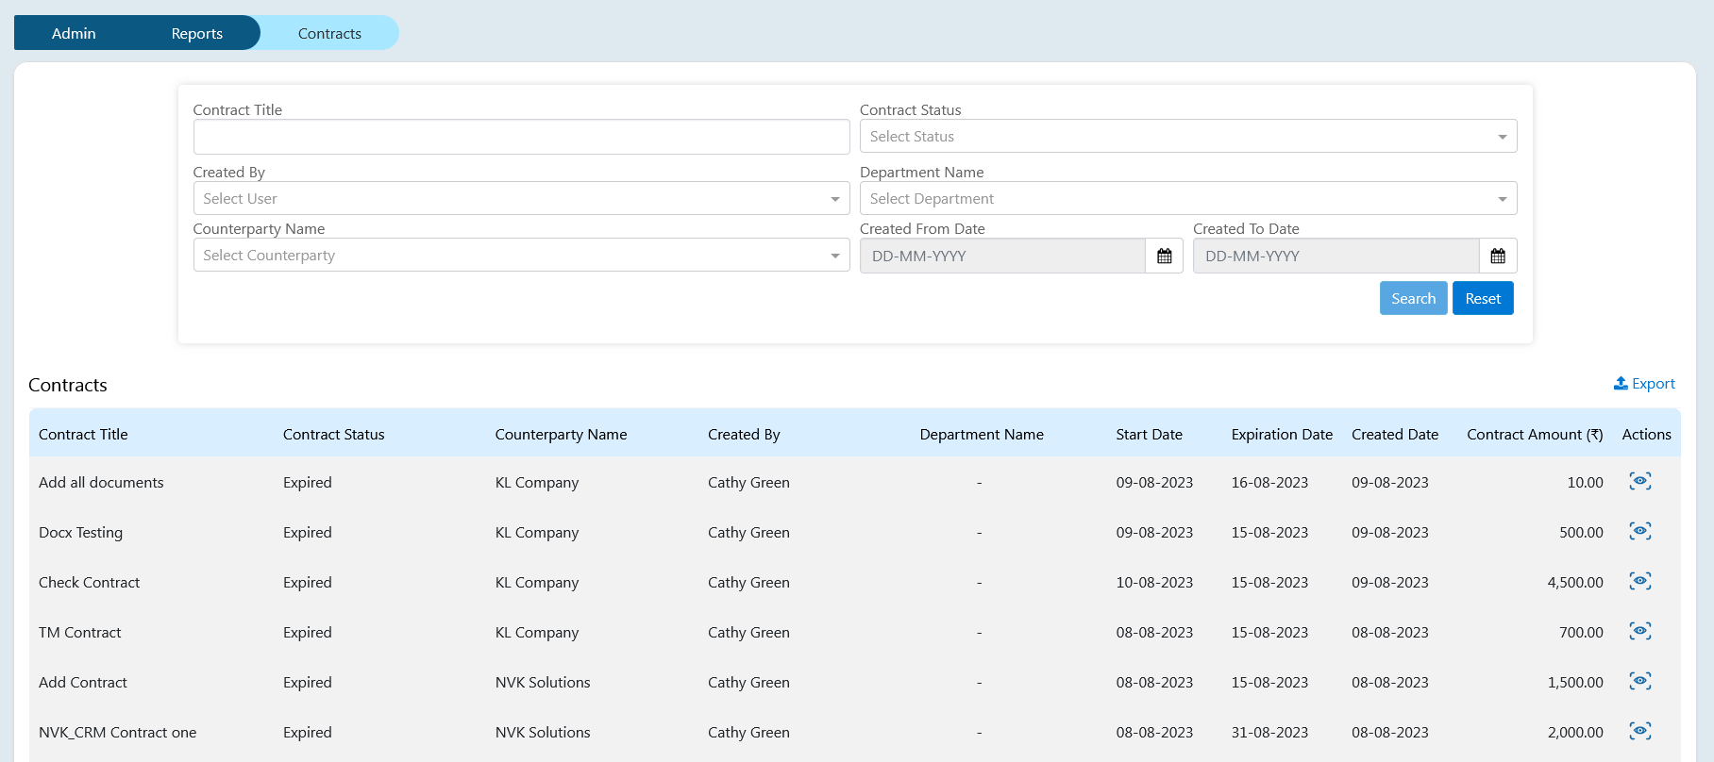
Task: Open the Reports tab
Action: 196,33
